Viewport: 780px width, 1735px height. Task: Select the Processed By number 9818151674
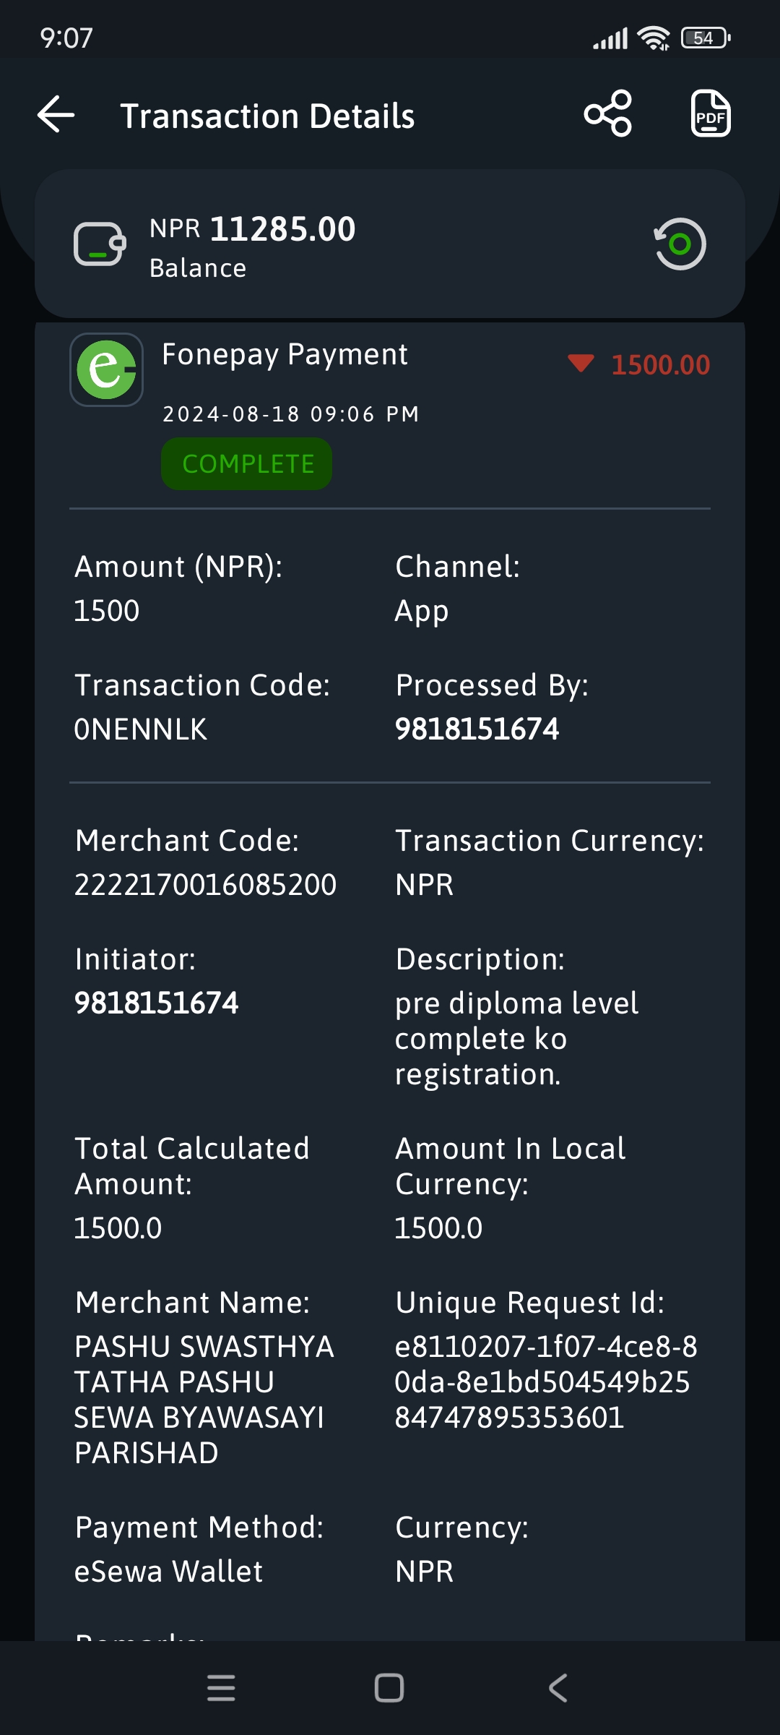tap(477, 729)
